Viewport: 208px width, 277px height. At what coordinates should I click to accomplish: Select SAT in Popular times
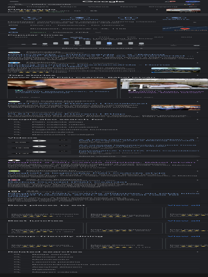(159, 37)
